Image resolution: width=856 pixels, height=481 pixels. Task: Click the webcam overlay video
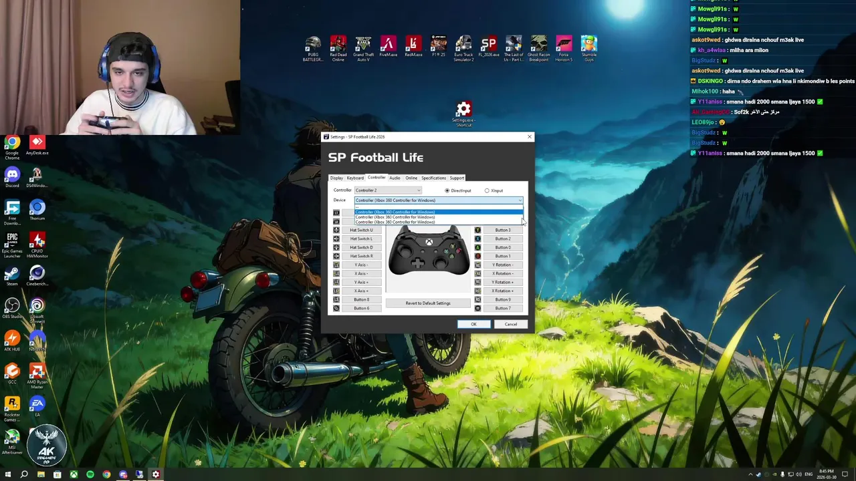click(x=120, y=67)
